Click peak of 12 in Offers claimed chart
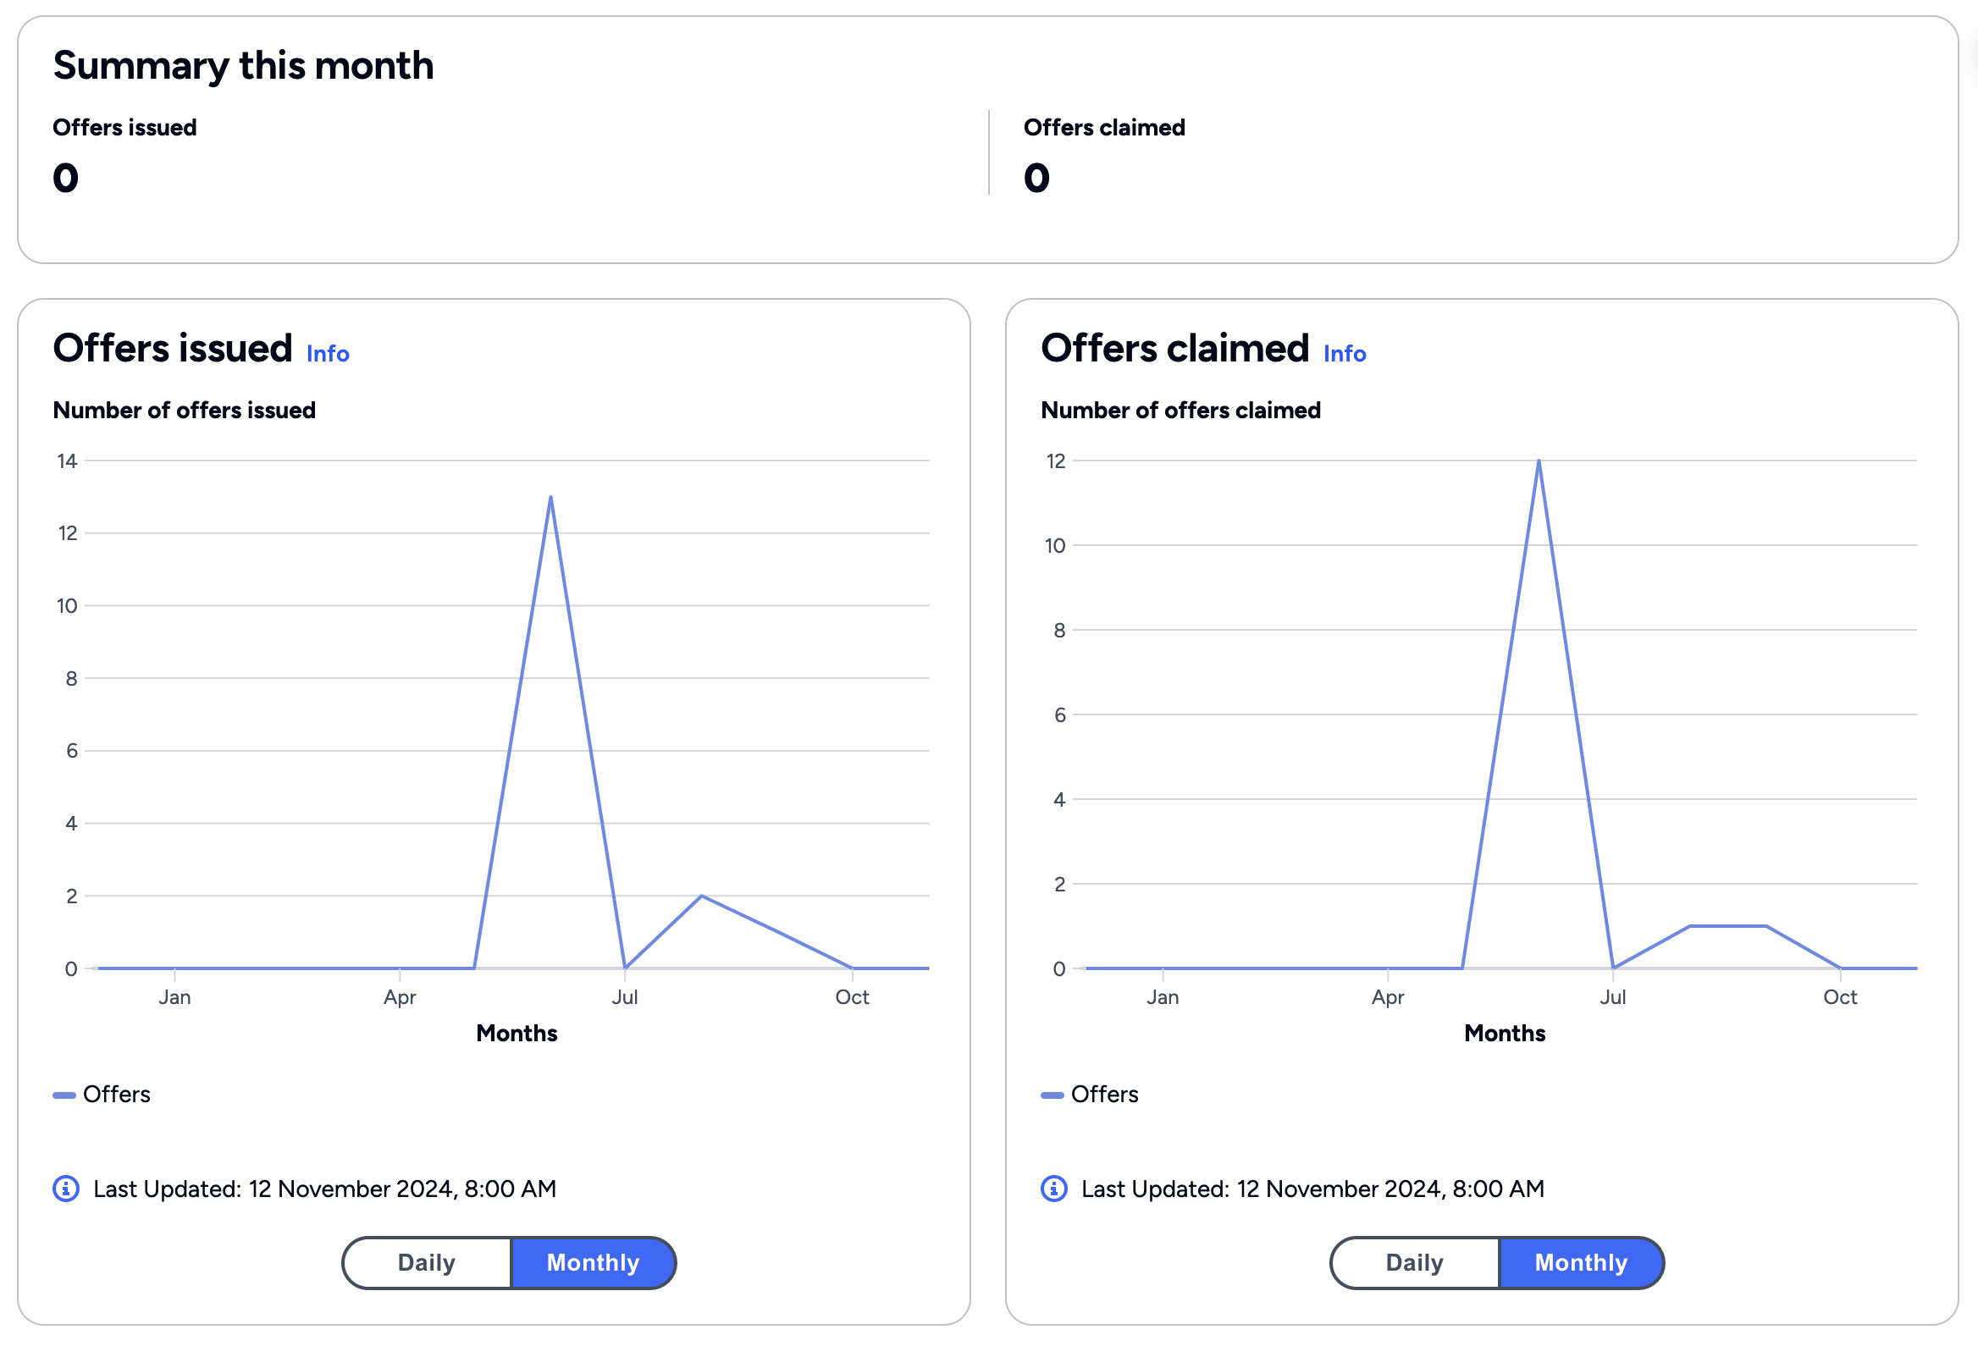Viewport: 1978px width, 1346px height. click(x=1539, y=461)
